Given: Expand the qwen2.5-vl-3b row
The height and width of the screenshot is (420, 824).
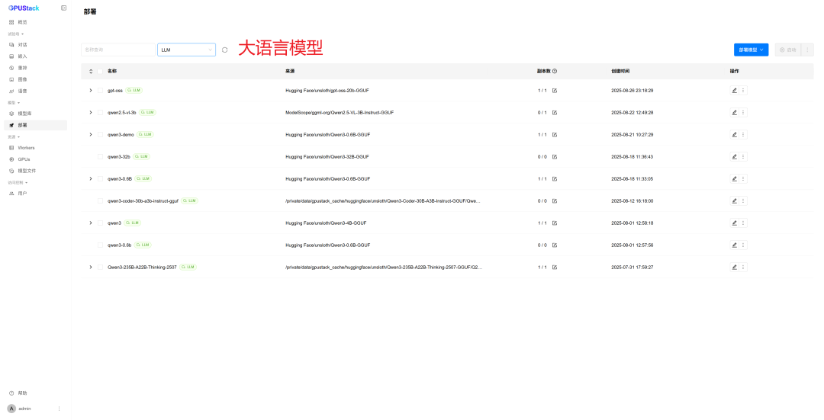Looking at the screenshot, I should coord(90,112).
